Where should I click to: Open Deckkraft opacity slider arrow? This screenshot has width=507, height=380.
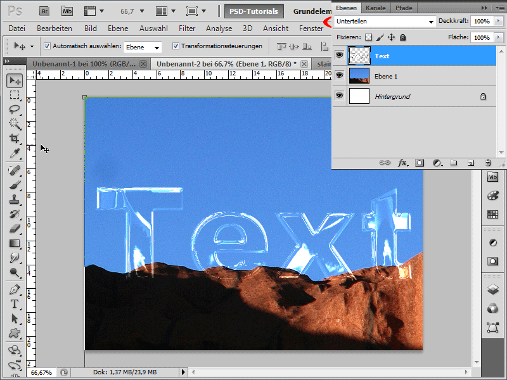pyautogui.click(x=499, y=21)
